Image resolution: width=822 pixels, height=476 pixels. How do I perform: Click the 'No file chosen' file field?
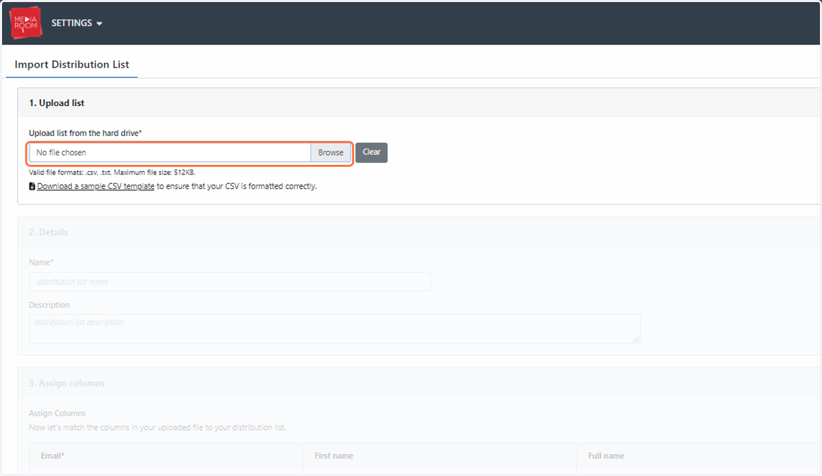coord(170,153)
